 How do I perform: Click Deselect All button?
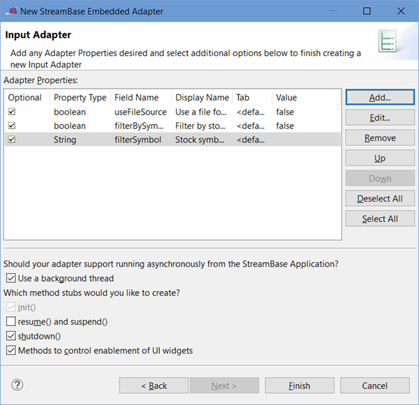[380, 198]
